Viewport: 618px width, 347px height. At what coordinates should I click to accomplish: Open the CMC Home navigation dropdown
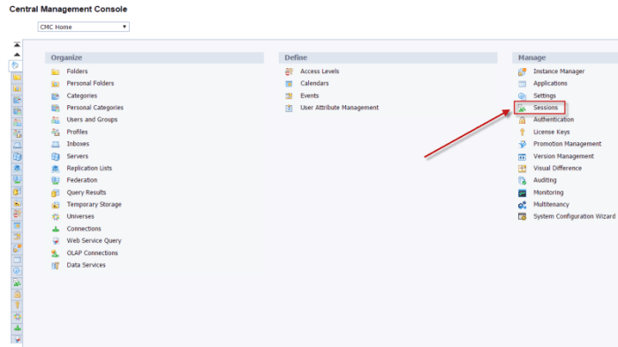[84, 26]
